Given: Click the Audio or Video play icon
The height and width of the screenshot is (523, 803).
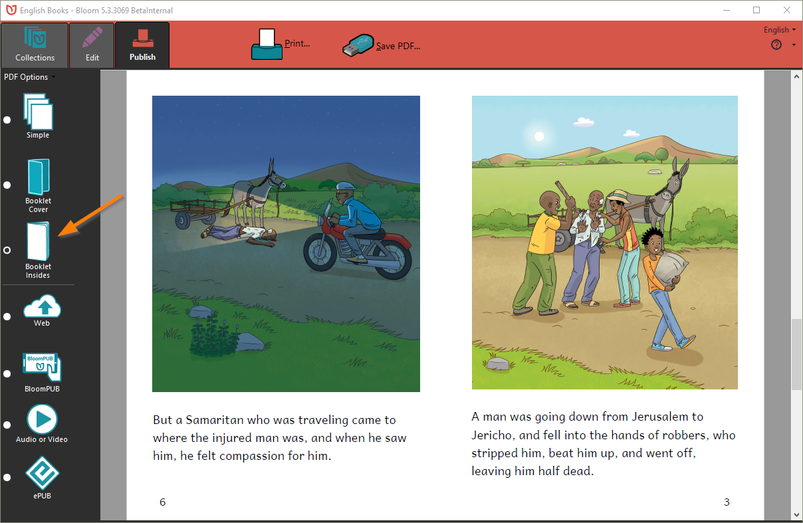Looking at the screenshot, I should (42, 419).
